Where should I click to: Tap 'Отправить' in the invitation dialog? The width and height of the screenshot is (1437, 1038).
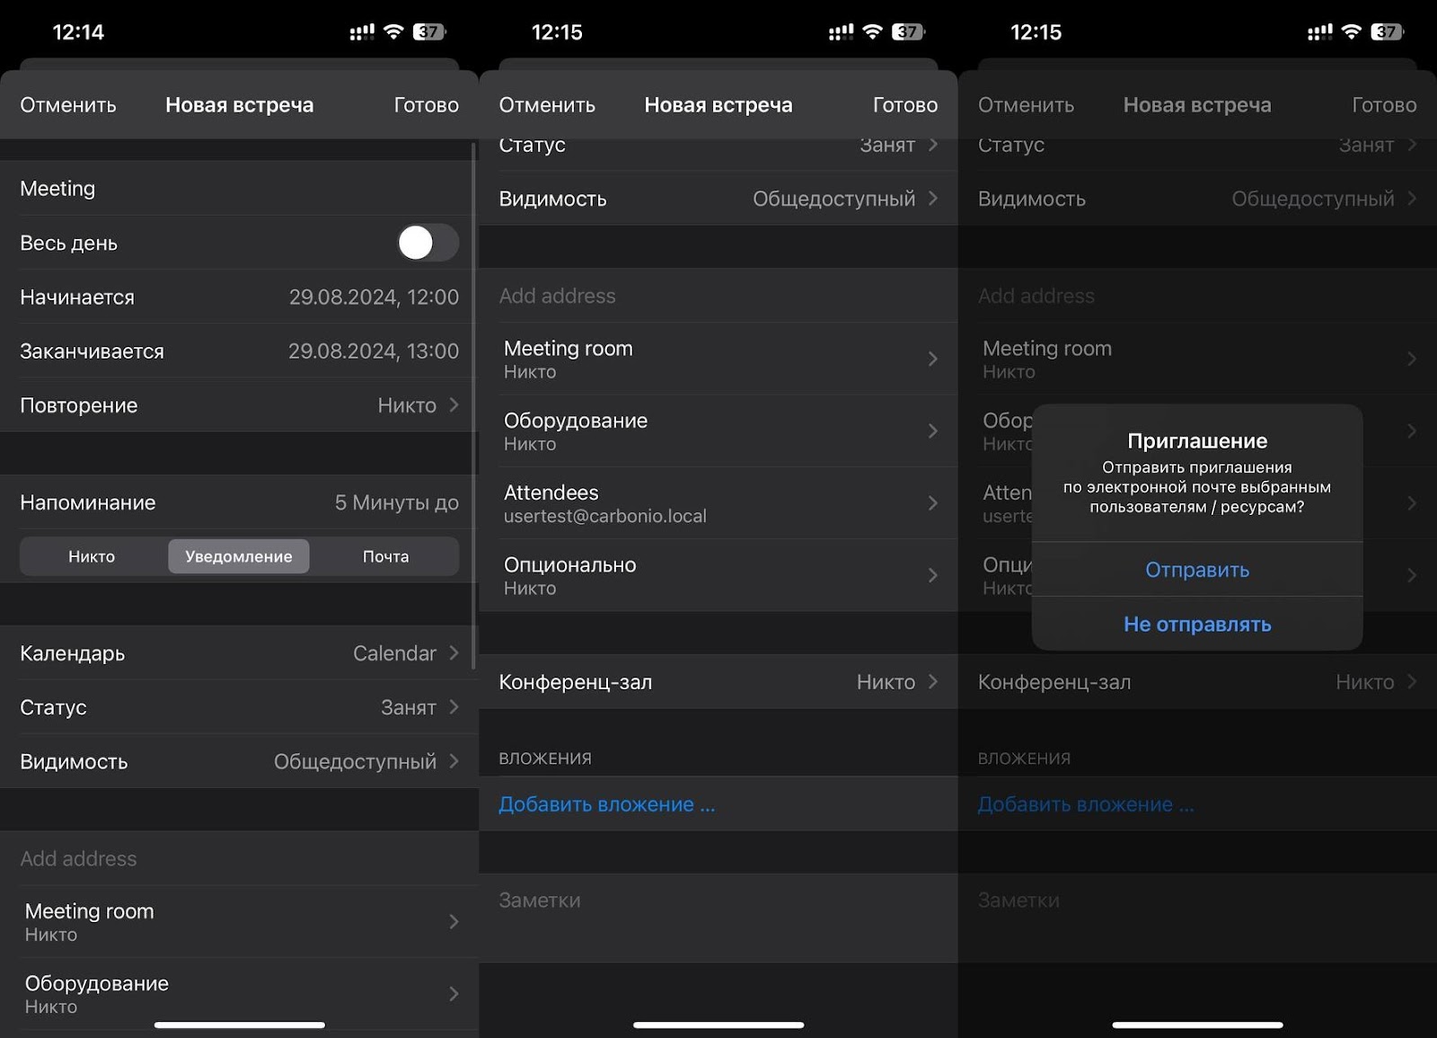[1197, 570]
